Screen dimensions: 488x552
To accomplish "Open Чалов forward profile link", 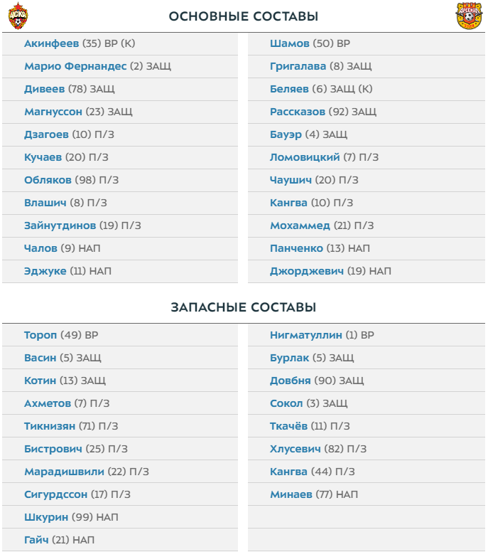I will [40, 248].
